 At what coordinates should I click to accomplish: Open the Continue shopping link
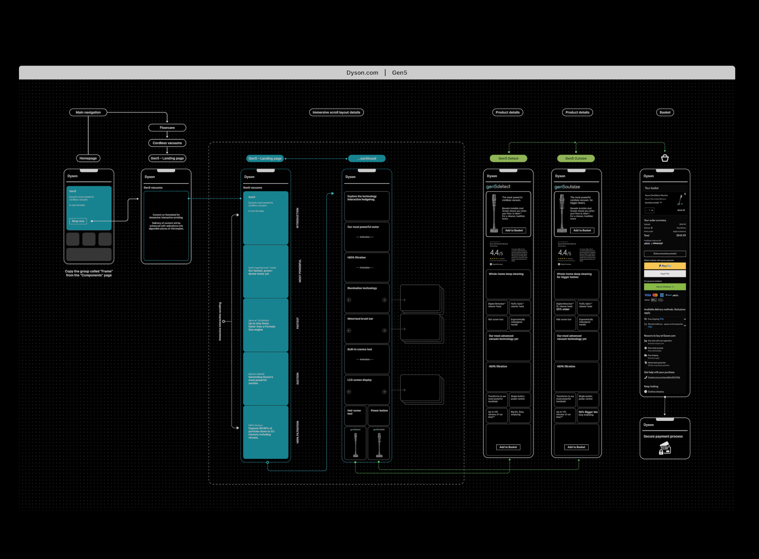[x=656, y=392]
